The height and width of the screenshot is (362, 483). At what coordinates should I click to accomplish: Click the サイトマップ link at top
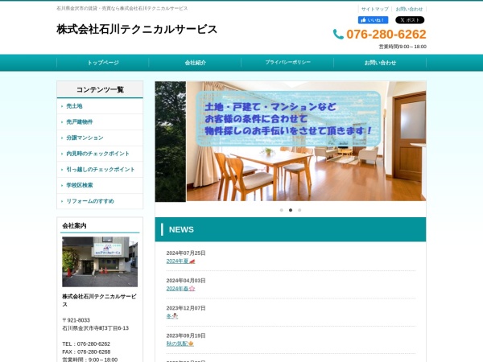tap(375, 9)
